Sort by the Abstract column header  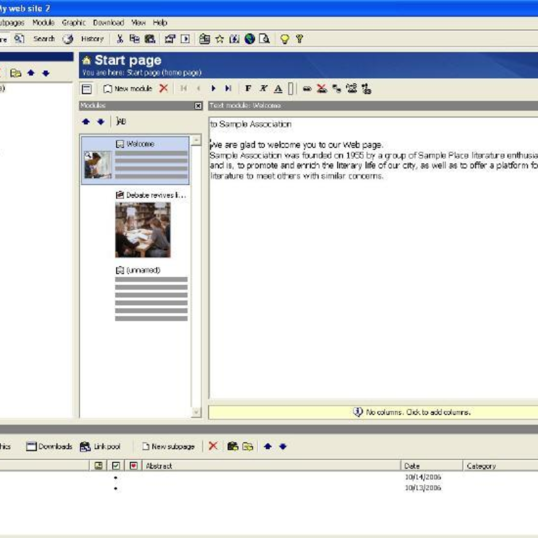272,466
